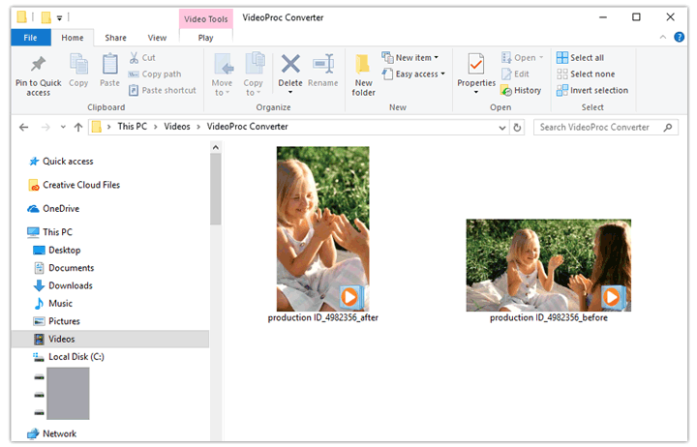Click Select none
The image size is (697, 447).
click(586, 74)
